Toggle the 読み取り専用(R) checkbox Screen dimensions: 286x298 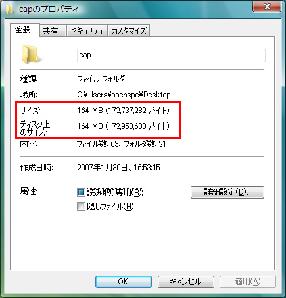(81, 193)
